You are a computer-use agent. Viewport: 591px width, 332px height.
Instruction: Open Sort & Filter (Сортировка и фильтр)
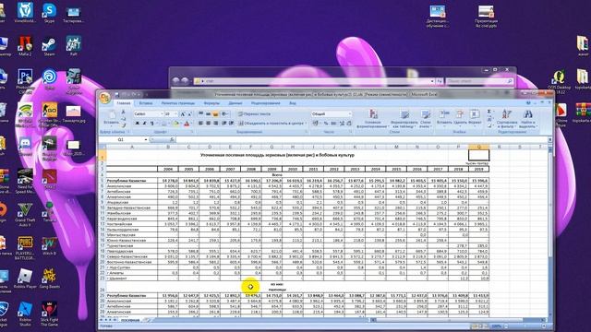coord(507,118)
